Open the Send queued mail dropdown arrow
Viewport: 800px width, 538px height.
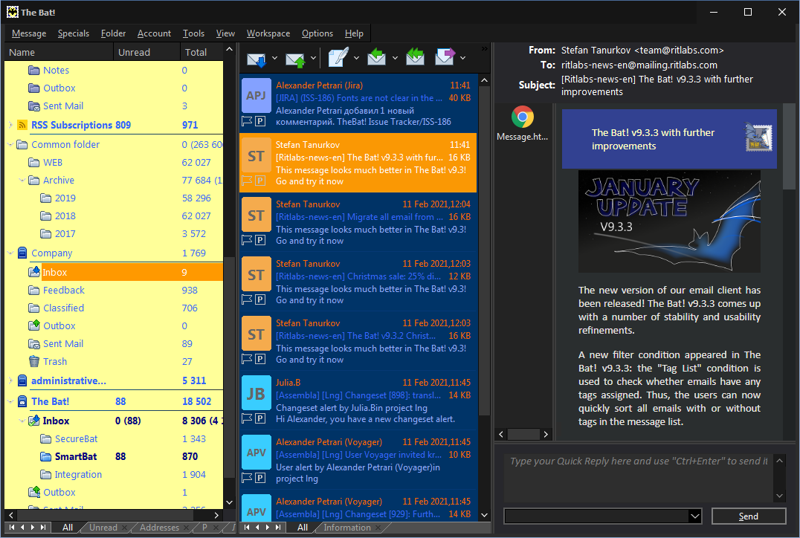pyautogui.click(x=313, y=58)
